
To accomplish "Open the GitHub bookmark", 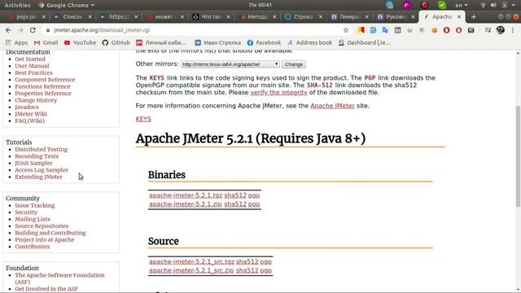I will click(x=116, y=42).
